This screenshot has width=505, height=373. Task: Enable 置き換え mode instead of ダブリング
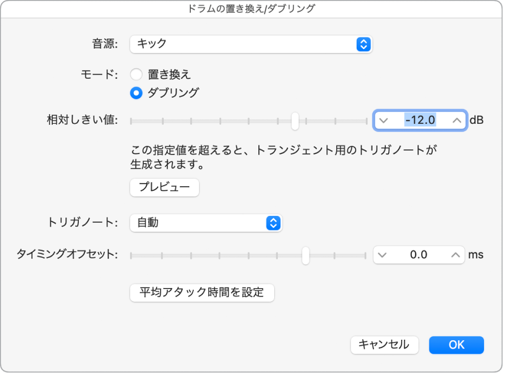click(136, 74)
